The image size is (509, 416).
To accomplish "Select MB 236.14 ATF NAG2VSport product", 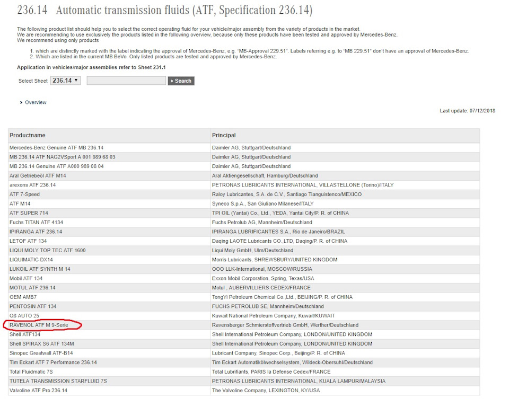I will tap(63, 157).
